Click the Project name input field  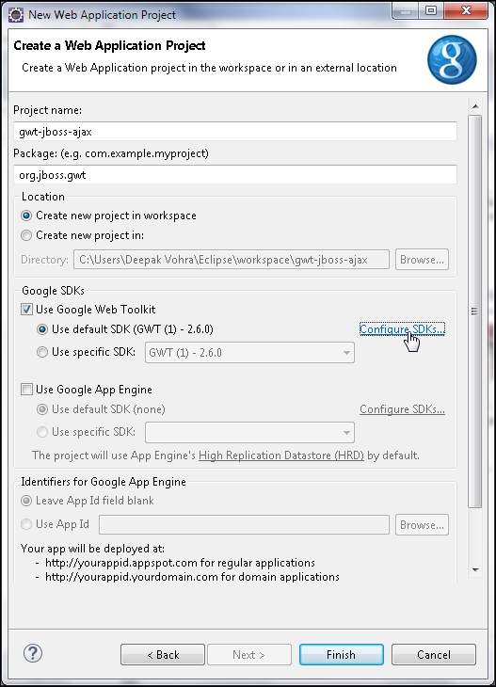click(235, 132)
